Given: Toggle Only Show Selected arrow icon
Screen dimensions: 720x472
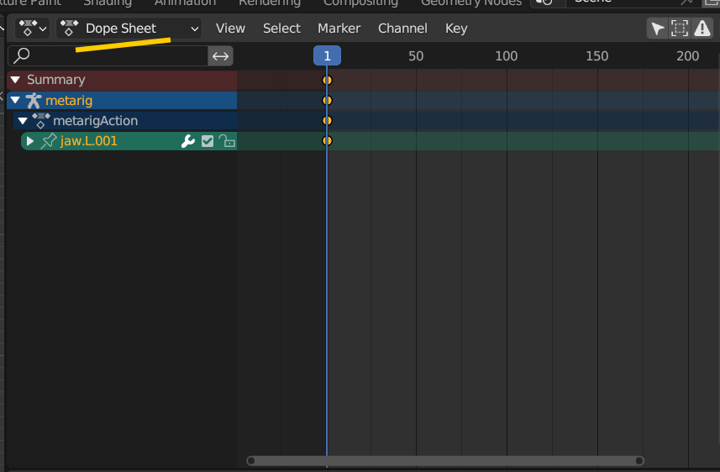Looking at the screenshot, I should pyautogui.click(x=658, y=29).
